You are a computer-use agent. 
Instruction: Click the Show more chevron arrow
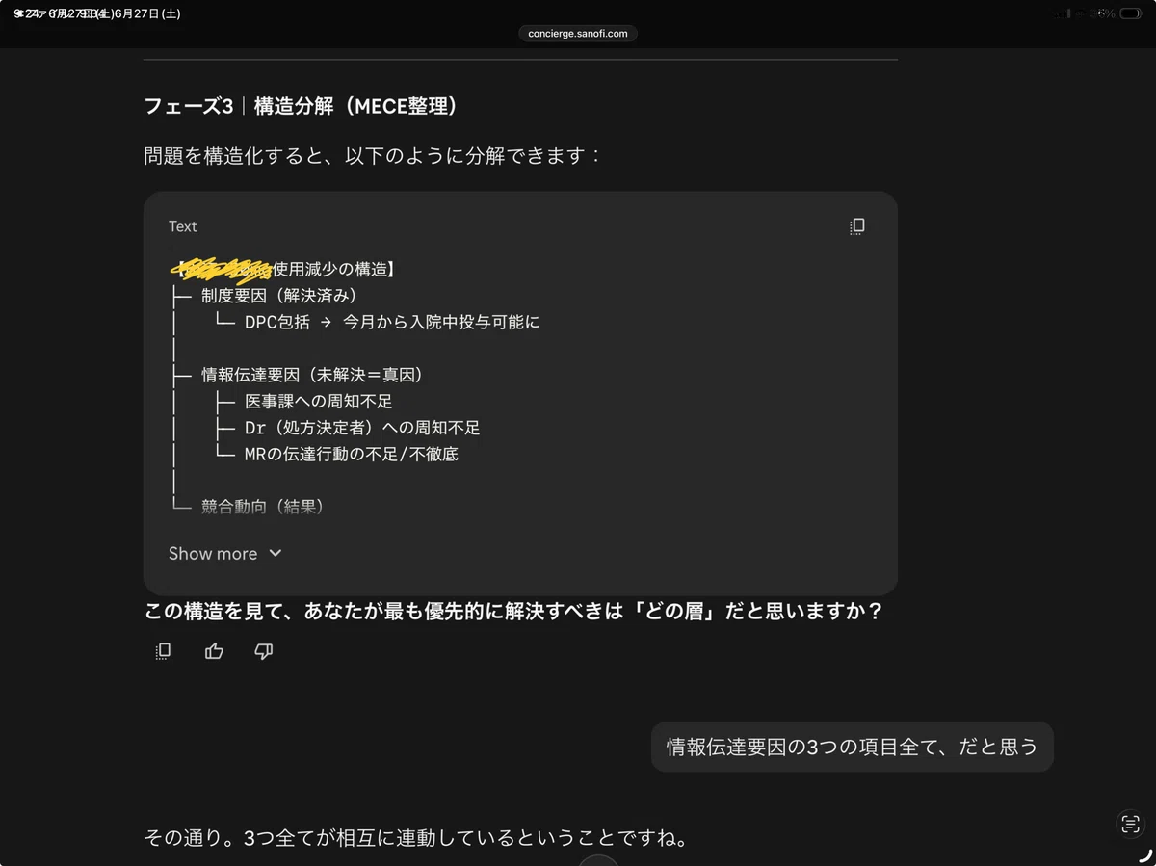coord(275,553)
